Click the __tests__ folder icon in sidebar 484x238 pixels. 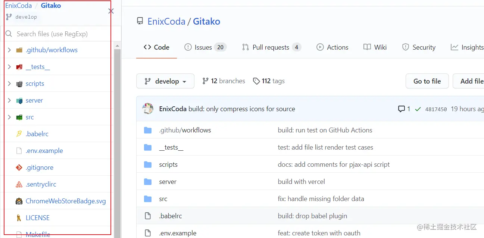click(19, 67)
